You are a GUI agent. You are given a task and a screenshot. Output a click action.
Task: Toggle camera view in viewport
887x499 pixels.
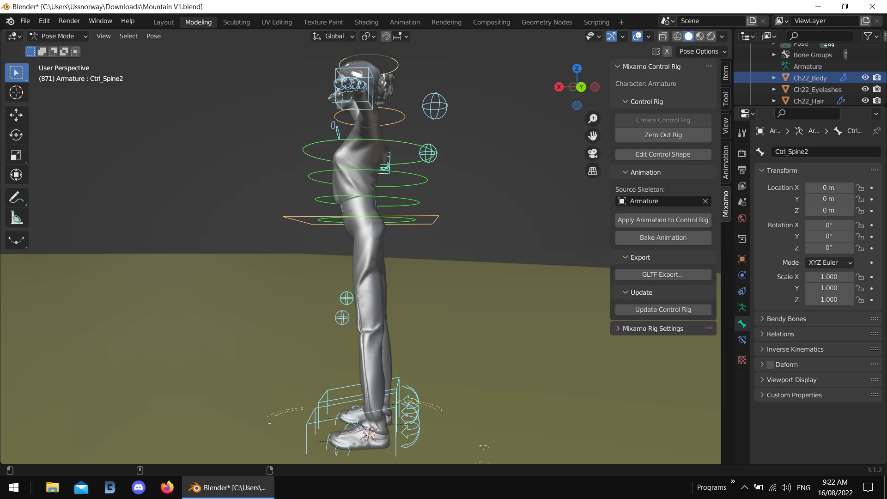coord(593,153)
